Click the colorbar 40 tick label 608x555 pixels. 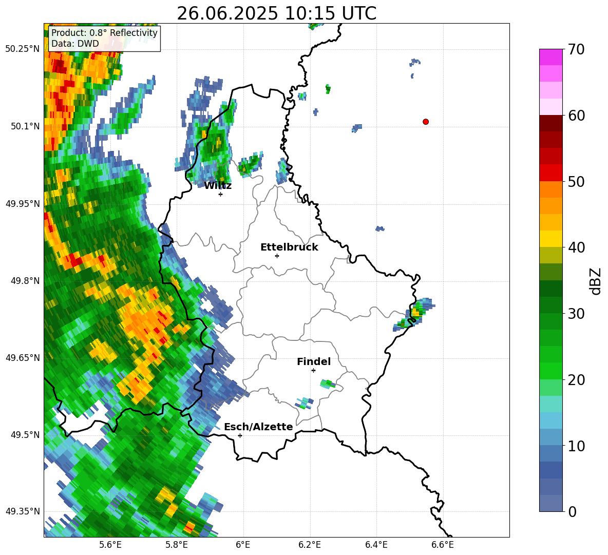coord(577,247)
